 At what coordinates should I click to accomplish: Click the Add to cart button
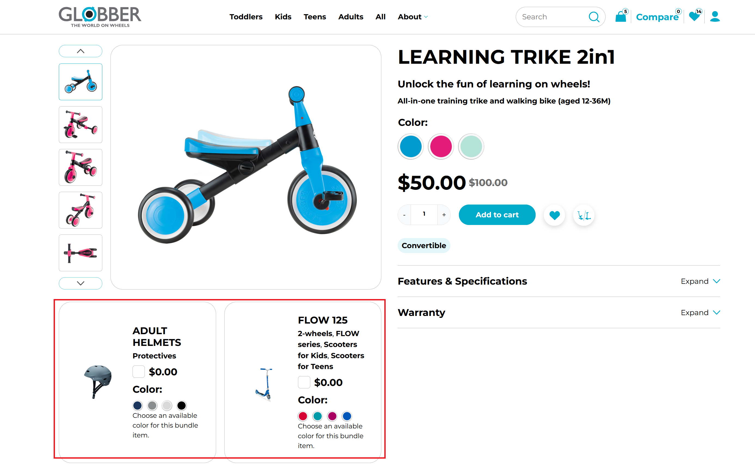coord(497,215)
